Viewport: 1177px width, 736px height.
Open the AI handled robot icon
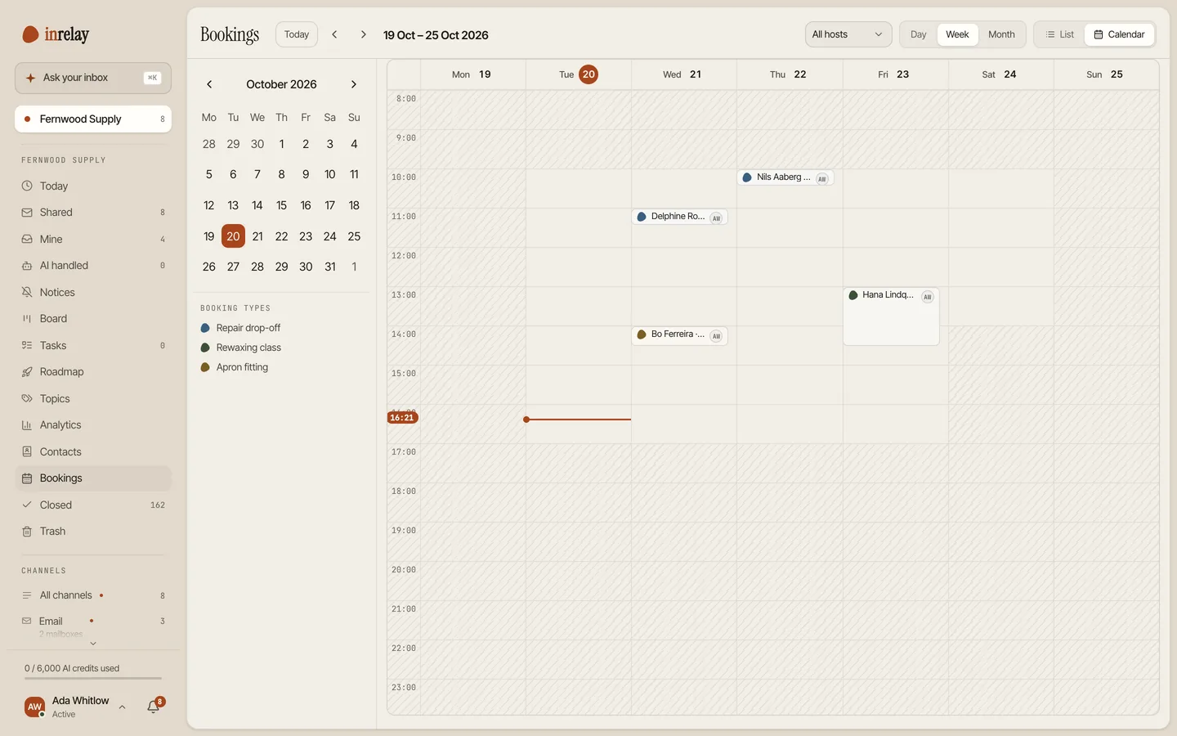coord(27,266)
